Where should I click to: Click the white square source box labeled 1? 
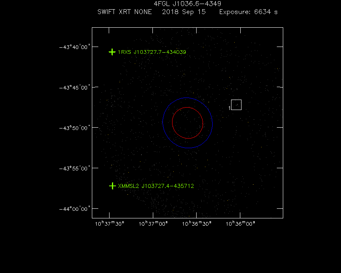click(236, 105)
